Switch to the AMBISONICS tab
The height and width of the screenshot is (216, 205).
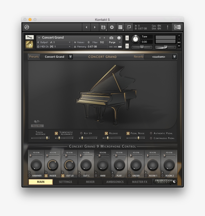point(115,182)
